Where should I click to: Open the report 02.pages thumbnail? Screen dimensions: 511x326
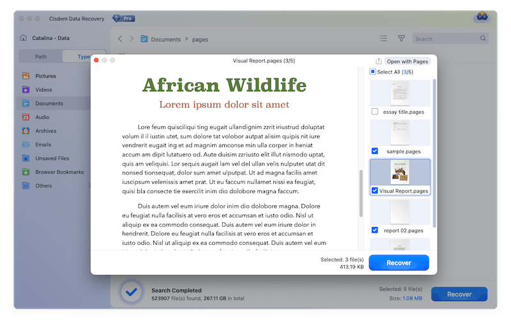400,212
